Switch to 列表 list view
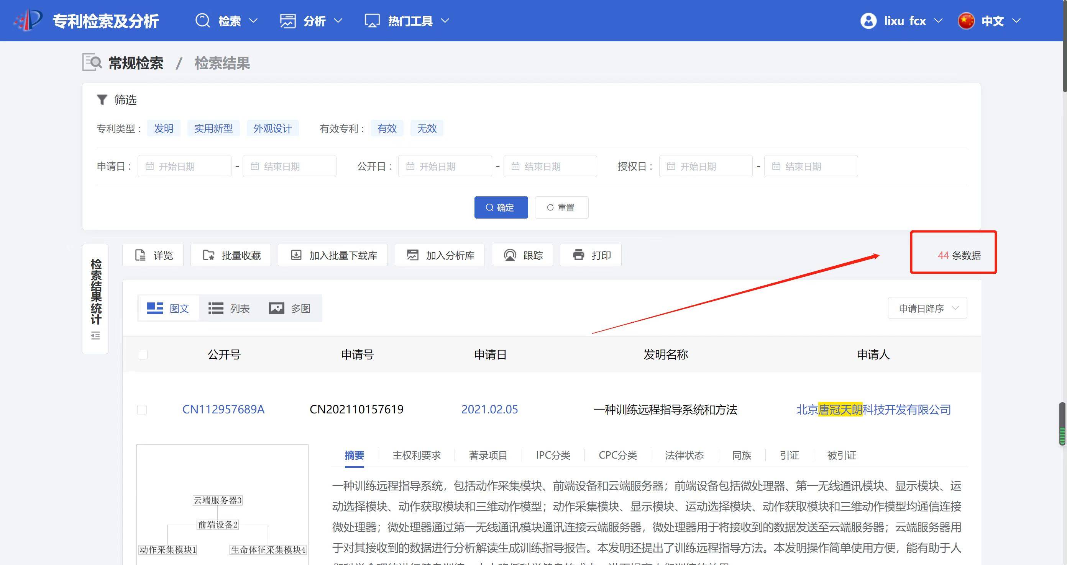The image size is (1067, 565). click(x=229, y=309)
